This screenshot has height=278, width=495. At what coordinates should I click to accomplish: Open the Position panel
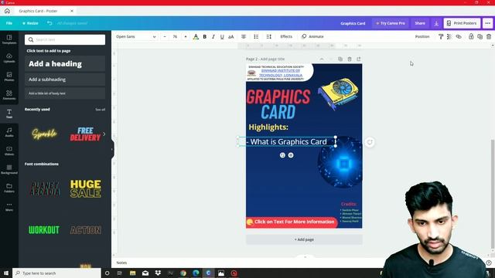pyautogui.click(x=422, y=36)
